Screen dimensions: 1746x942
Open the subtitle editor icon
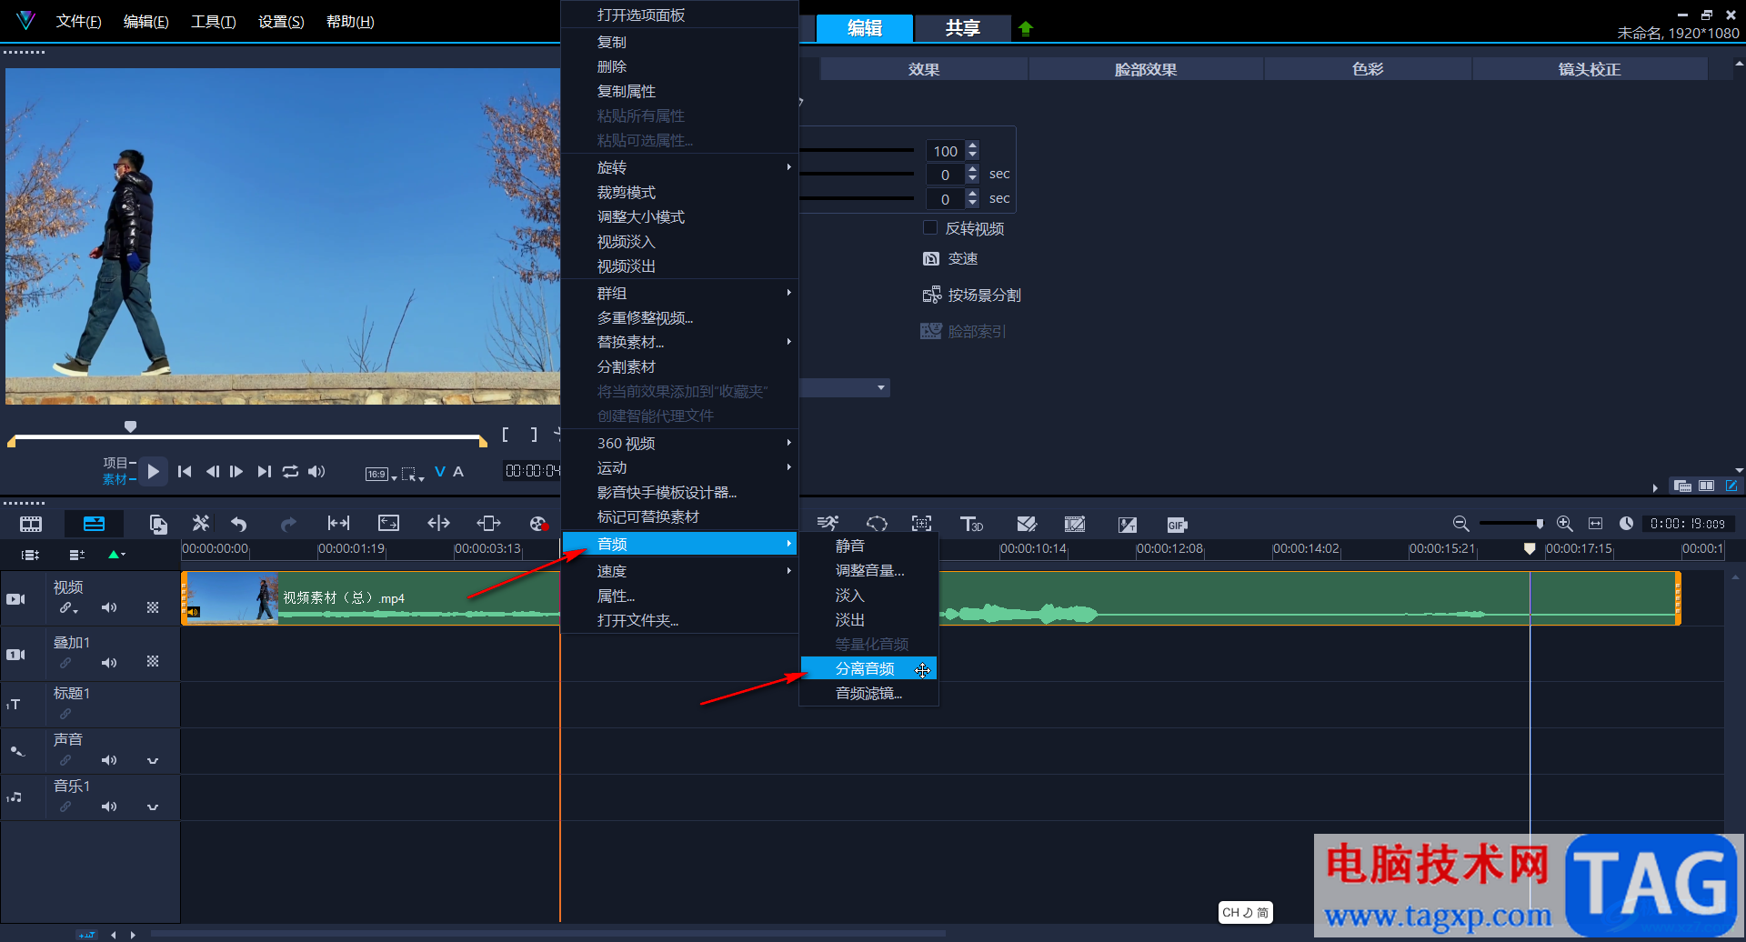click(1027, 524)
